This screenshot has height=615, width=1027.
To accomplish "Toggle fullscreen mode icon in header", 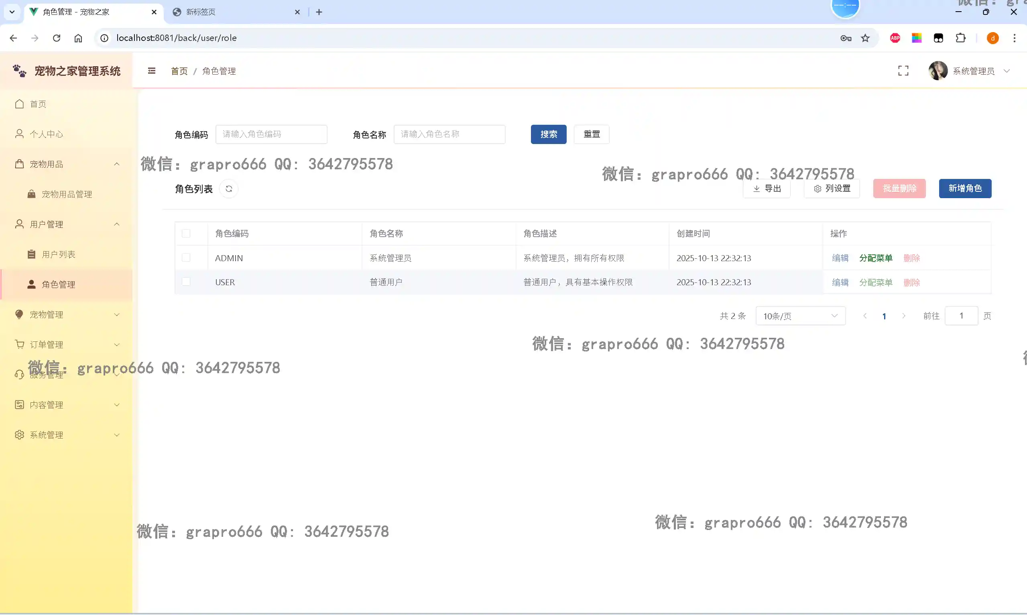I will (903, 71).
